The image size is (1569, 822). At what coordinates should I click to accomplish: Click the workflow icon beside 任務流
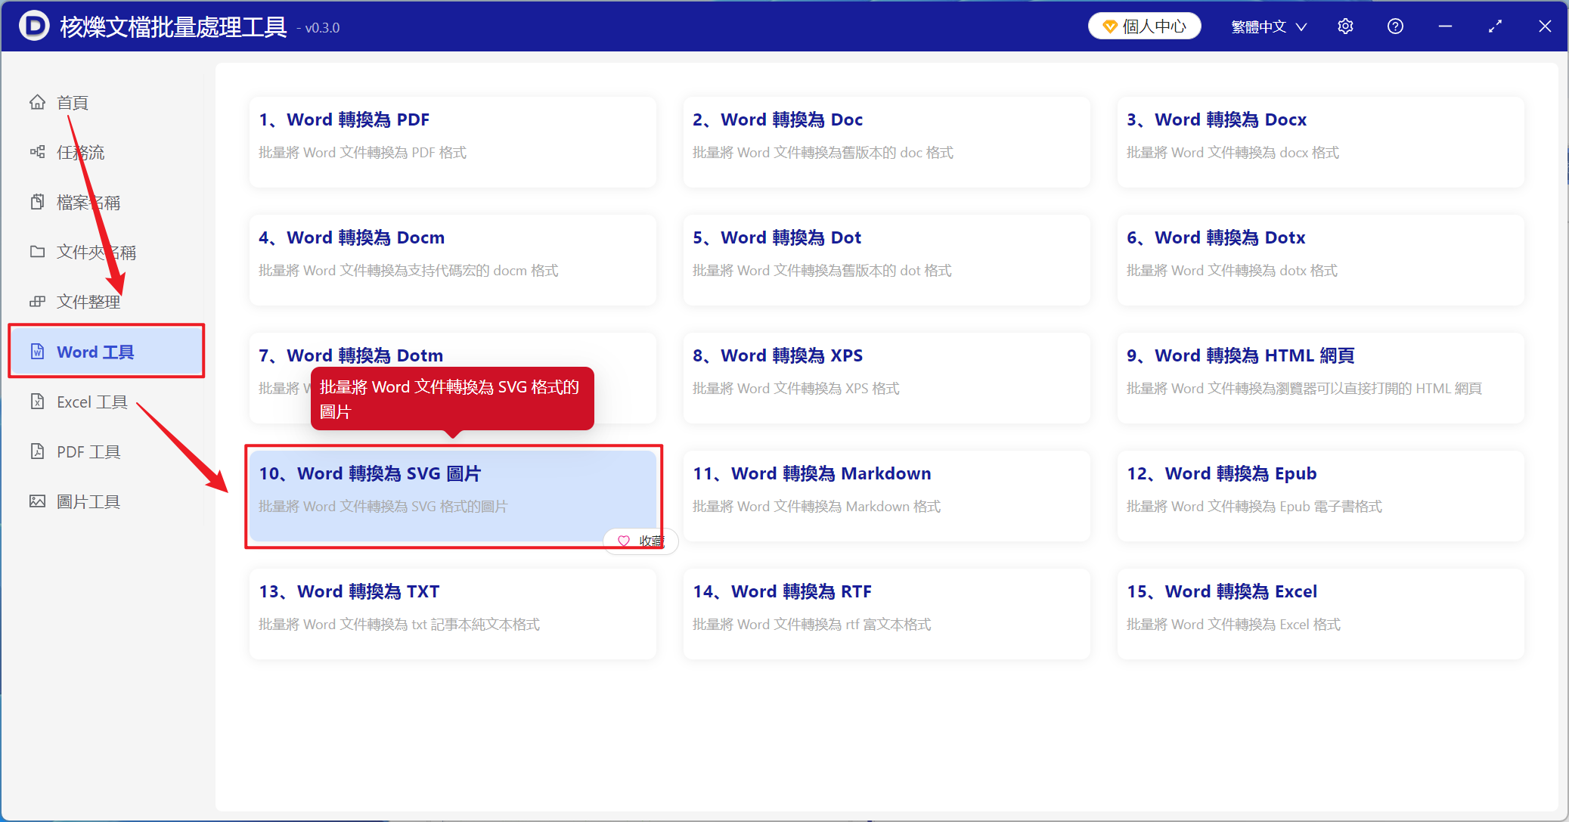[x=37, y=152]
